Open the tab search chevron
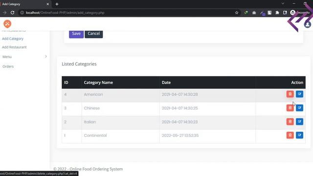 [283, 3]
